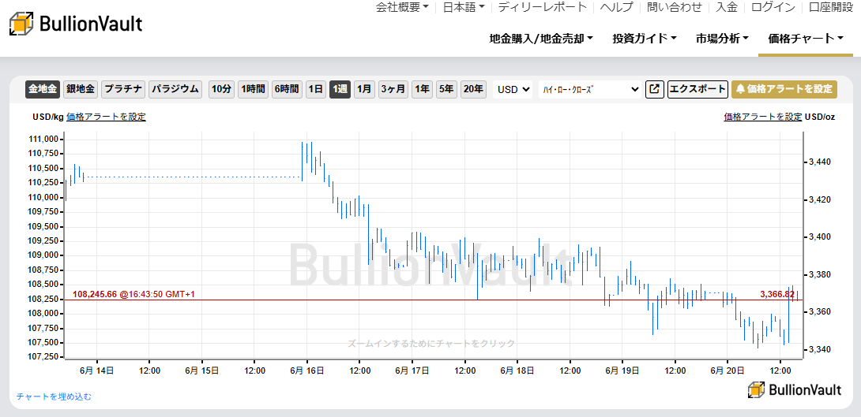
Task: Select 金地金 gold metal toggle
Action: pos(43,89)
